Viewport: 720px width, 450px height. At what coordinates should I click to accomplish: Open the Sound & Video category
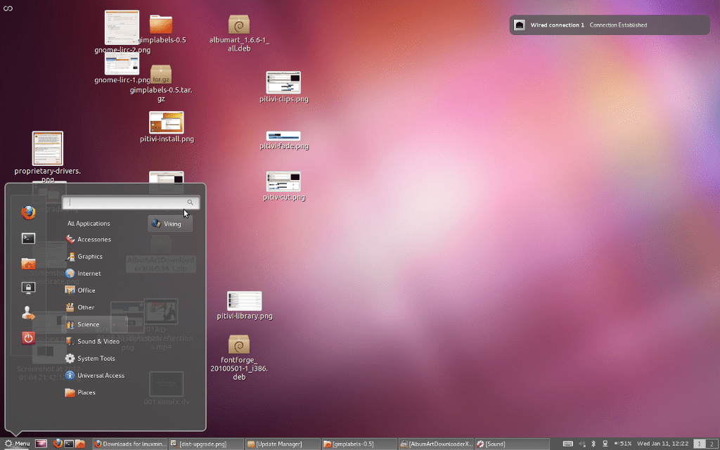tap(97, 341)
